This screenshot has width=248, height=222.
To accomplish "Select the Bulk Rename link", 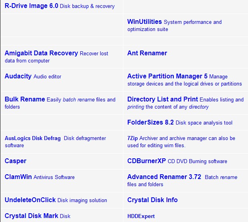I will click(25, 99).
